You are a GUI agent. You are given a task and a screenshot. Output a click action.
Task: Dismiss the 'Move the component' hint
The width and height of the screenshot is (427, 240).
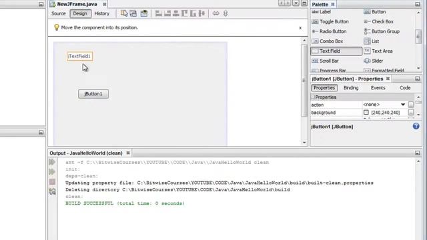tap(300, 28)
